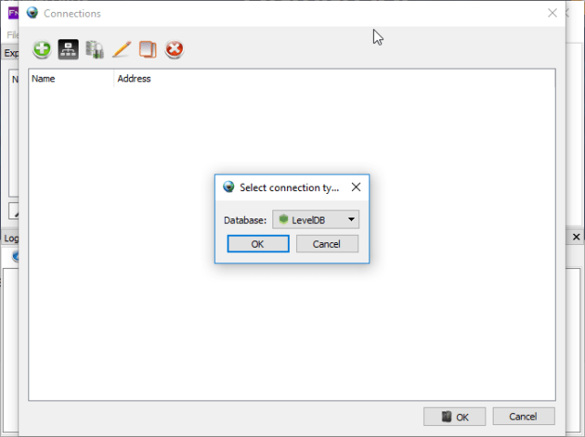Confirm connection type with the OK button

tap(258, 244)
